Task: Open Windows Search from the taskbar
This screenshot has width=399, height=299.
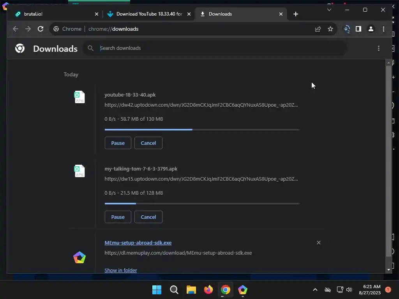Action: [174, 290]
